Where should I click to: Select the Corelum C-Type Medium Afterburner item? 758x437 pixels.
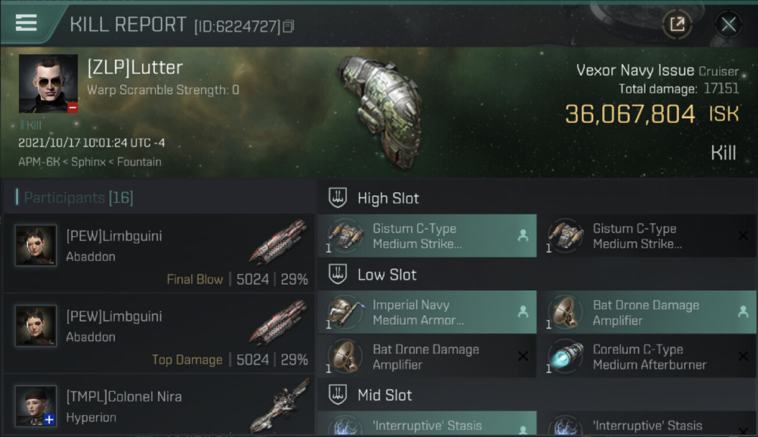(647, 357)
